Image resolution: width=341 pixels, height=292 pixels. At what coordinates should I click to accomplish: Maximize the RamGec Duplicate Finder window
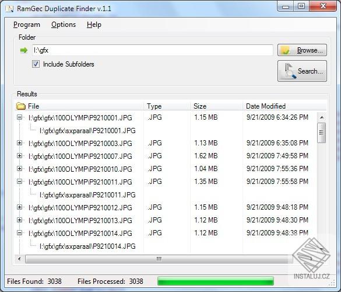pyautogui.click(x=301, y=6)
